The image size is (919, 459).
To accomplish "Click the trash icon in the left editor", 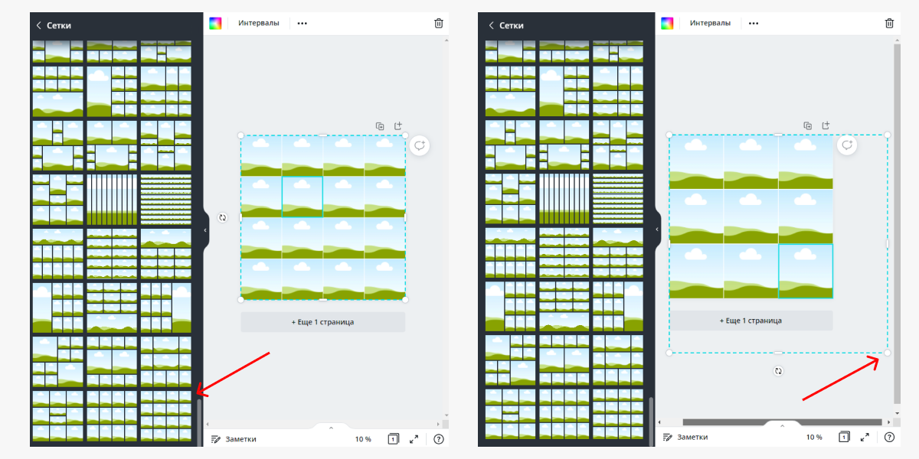I will click(x=438, y=23).
